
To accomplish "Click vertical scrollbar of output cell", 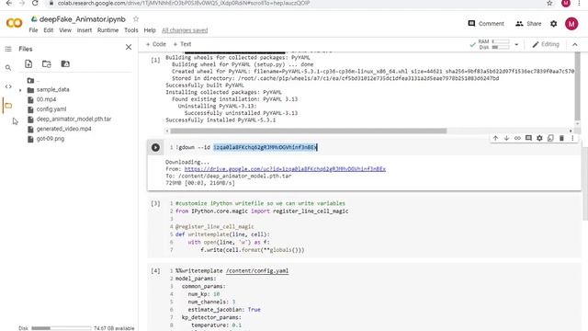I will (577, 86).
